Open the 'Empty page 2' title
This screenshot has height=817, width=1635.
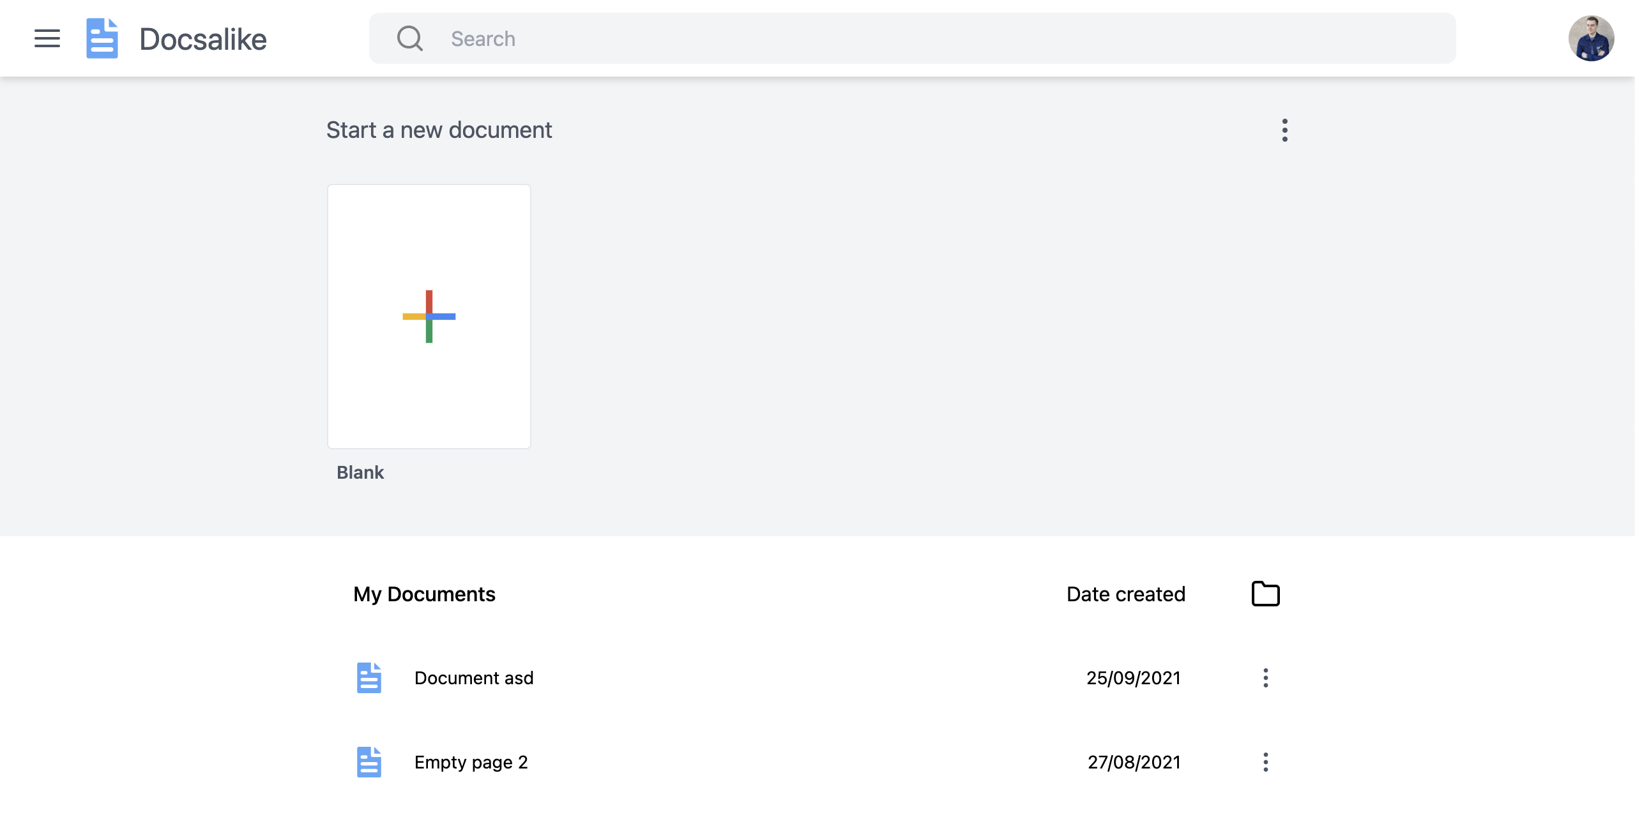click(x=471, y=762)
